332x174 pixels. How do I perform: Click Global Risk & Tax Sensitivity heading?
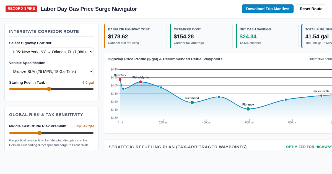(x=46, y=115)
